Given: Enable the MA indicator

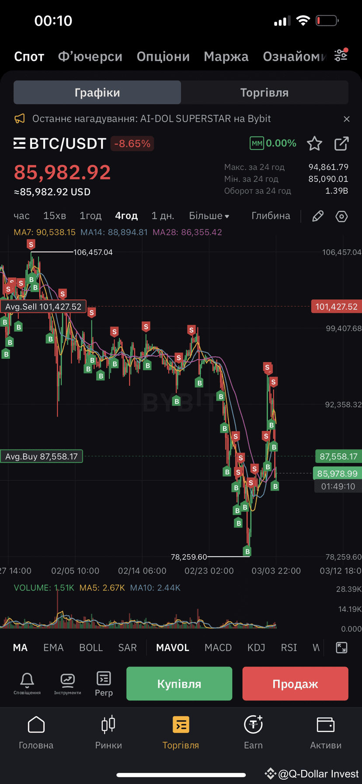Looking at the screenshot, I should (20, 647).
